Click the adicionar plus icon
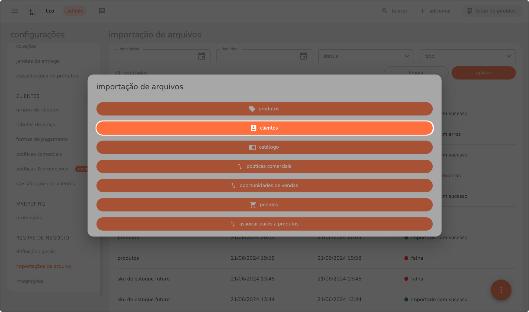529x312 pixels. [x=423, y=11]
